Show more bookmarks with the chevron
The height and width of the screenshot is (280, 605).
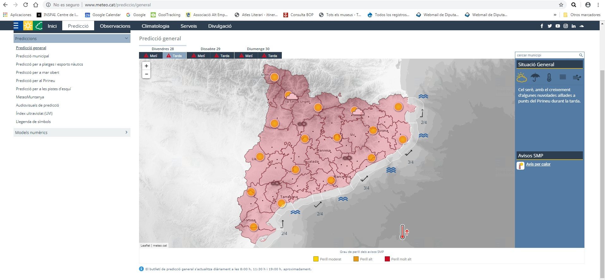coord(555,15)
